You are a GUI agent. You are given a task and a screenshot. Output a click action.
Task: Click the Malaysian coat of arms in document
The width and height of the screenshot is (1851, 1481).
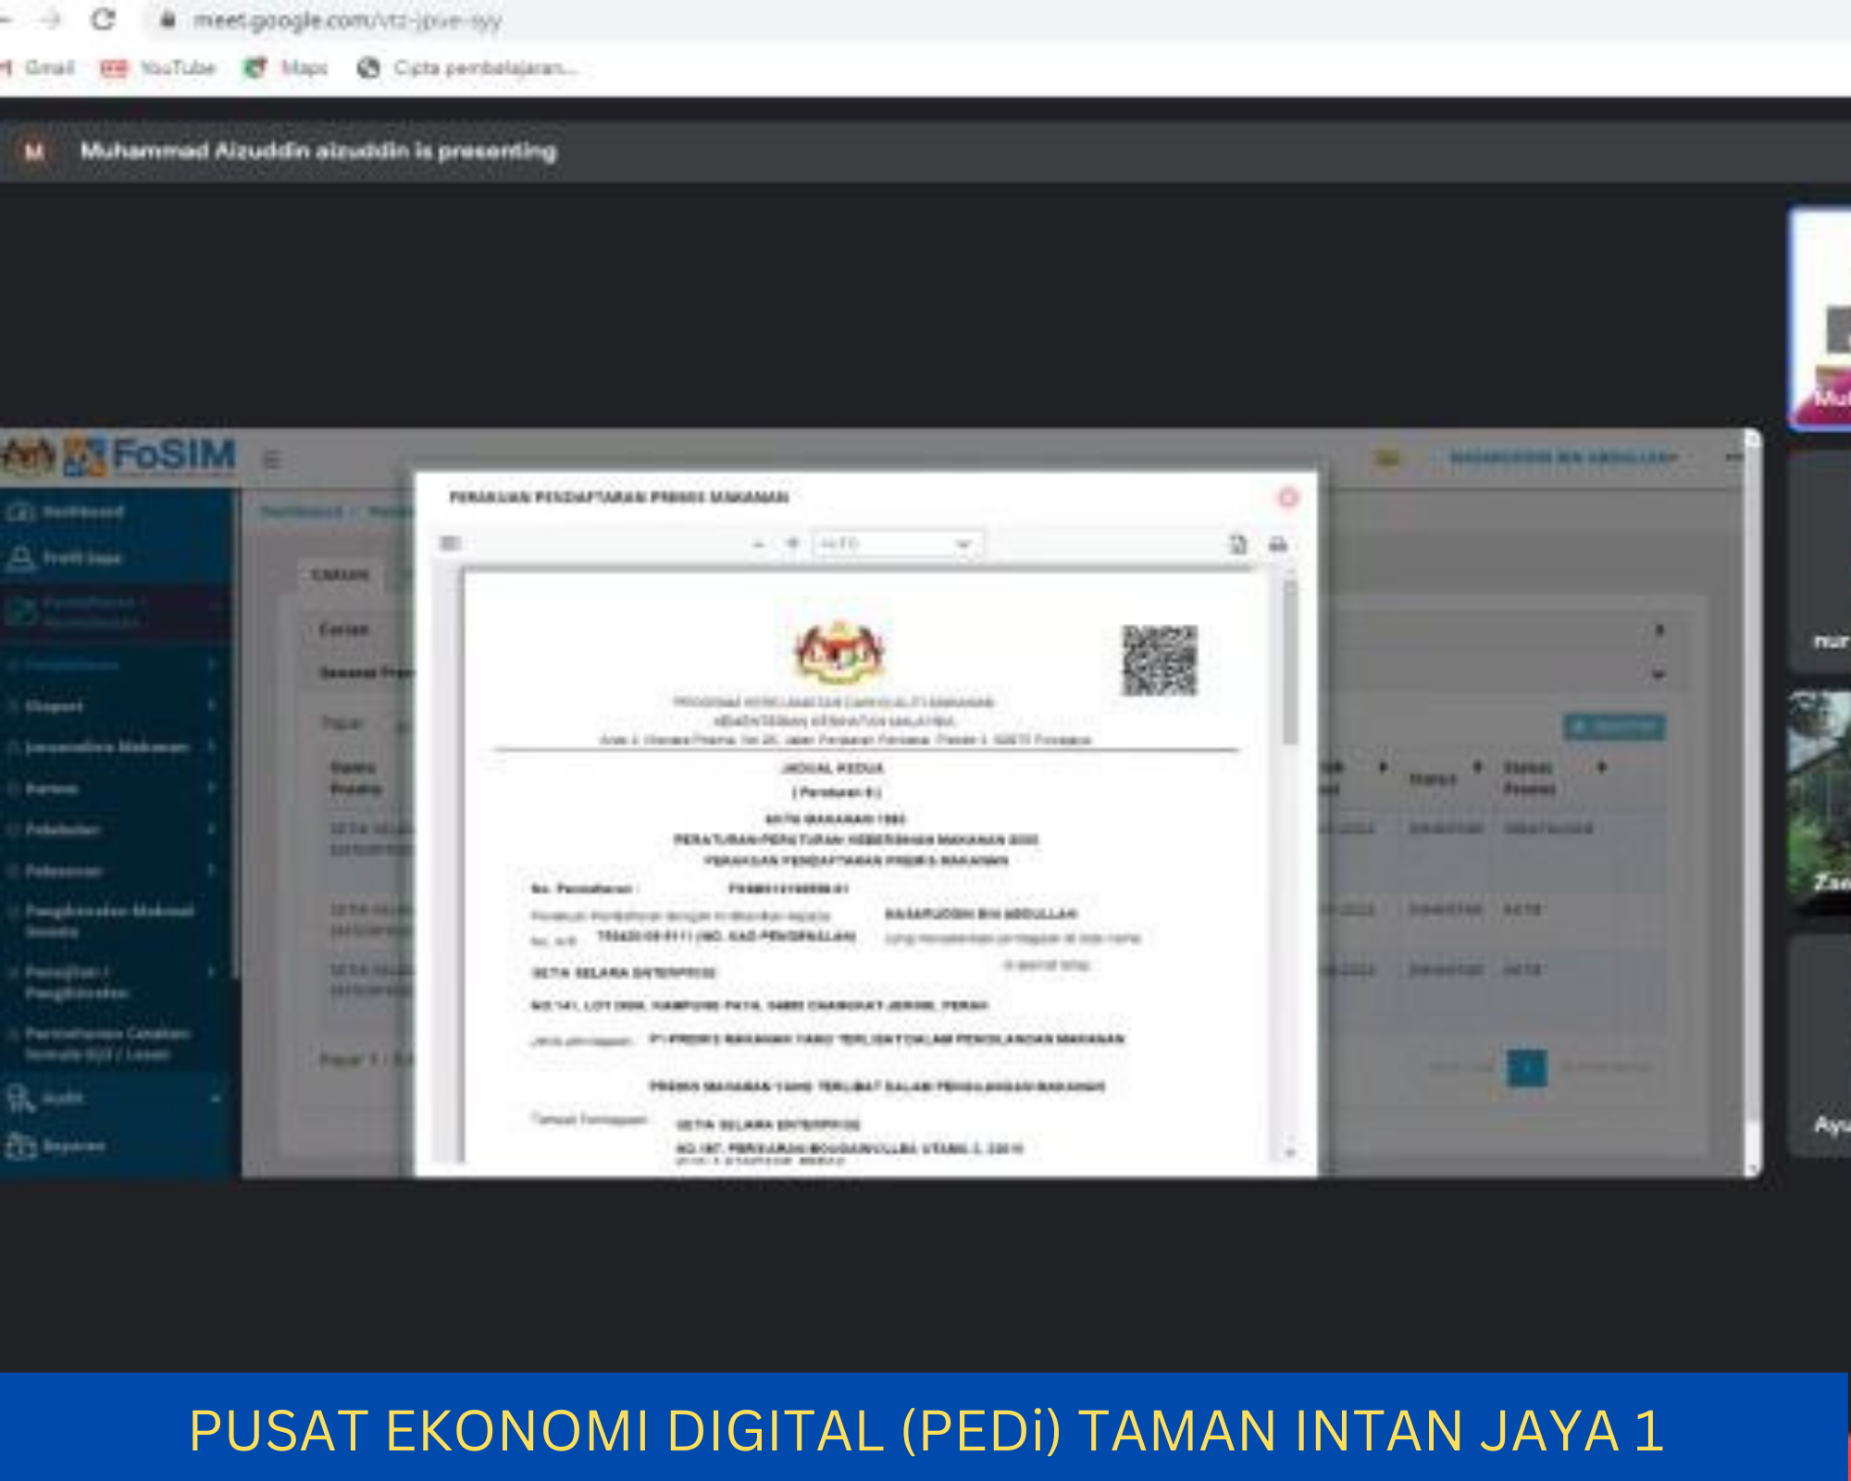(839, 652)
